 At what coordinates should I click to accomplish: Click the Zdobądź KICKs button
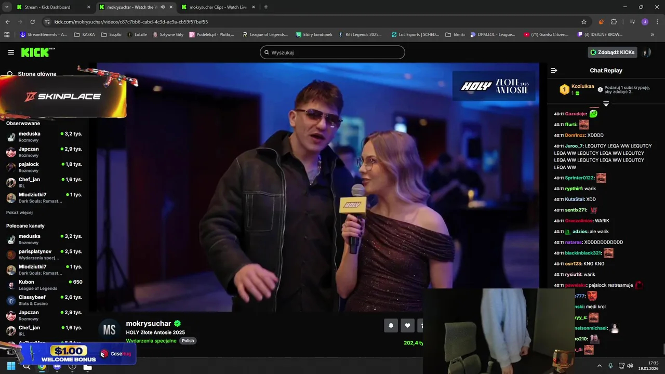click(613, 52)
